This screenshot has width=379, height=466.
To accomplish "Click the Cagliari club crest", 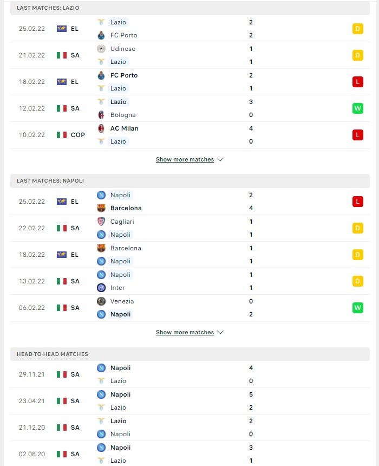I will [101, 222].
